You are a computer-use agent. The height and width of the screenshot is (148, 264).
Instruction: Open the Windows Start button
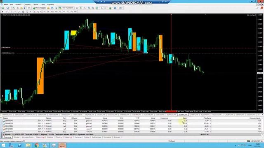pos(3,145)
